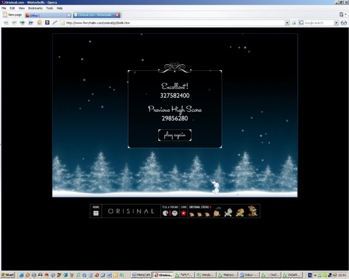Switch to the first browser tab

[x=48, y=15]
